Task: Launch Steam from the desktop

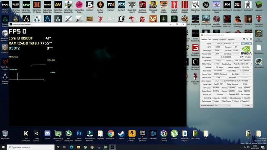Action: [x=121, y=134]
